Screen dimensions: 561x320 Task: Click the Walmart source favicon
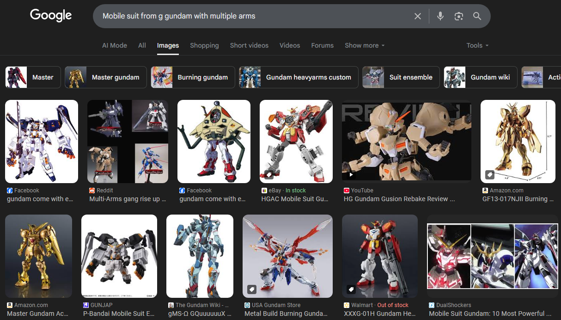347,305
